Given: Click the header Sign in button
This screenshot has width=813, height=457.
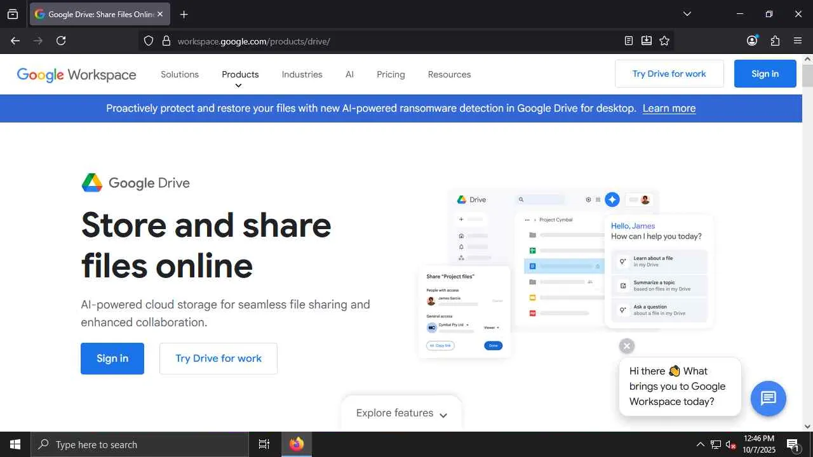Looking at the screenshot, I should tap(765, 74).
